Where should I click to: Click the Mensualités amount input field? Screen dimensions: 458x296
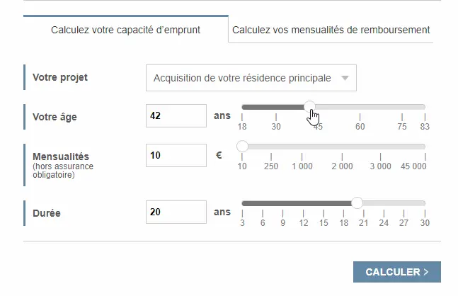tap(176, 156)
